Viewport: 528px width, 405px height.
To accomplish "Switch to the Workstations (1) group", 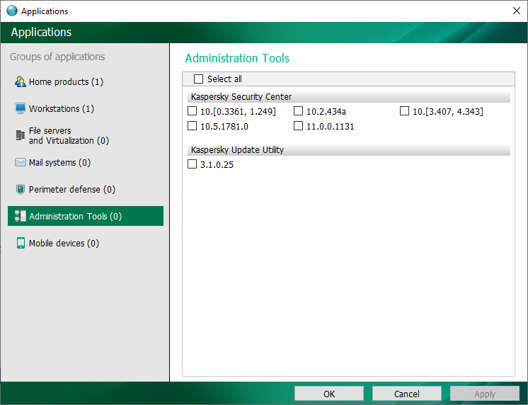I will (62, 109).
